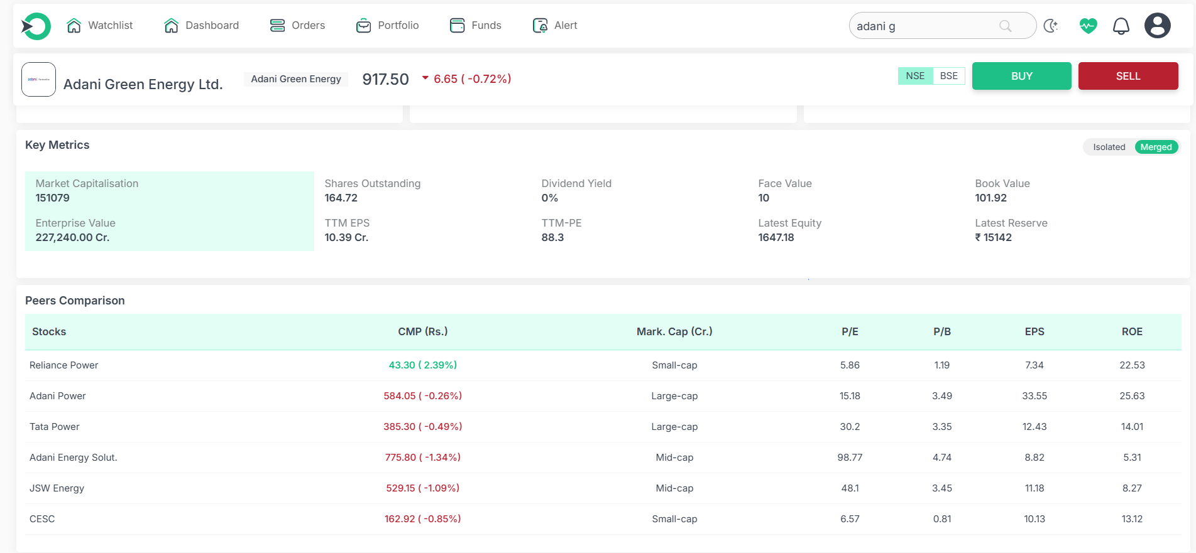Click the red SELL button

point(1128,76)
